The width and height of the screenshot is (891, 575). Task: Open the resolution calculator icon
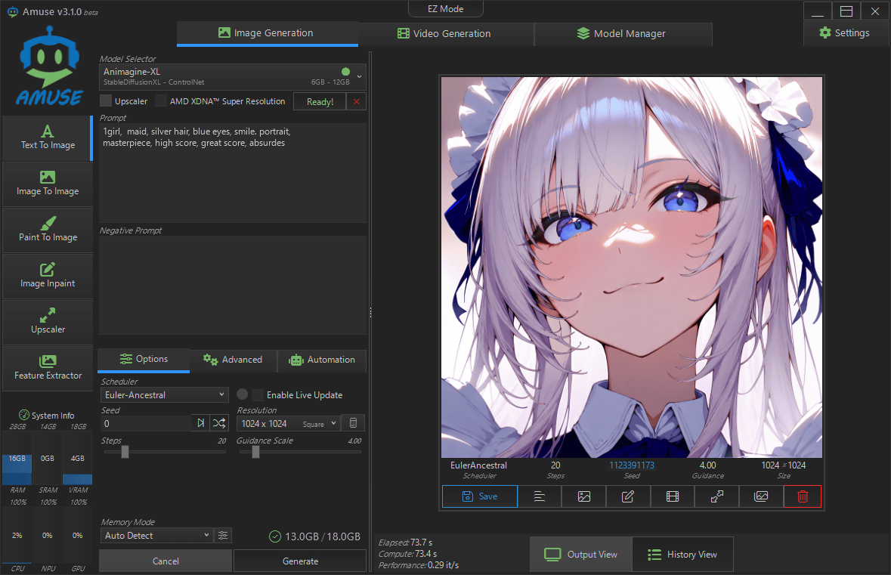[x=353, y=423]
